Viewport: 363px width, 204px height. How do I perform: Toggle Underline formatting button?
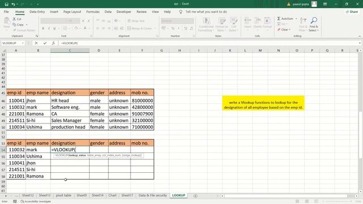(54, 28)
